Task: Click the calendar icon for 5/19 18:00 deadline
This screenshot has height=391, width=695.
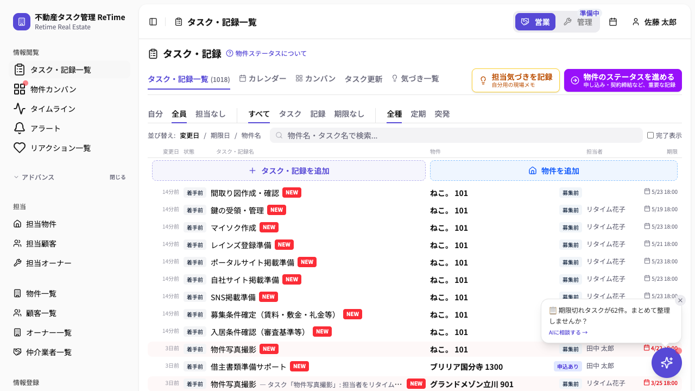Action: click(x=647, y=209)
